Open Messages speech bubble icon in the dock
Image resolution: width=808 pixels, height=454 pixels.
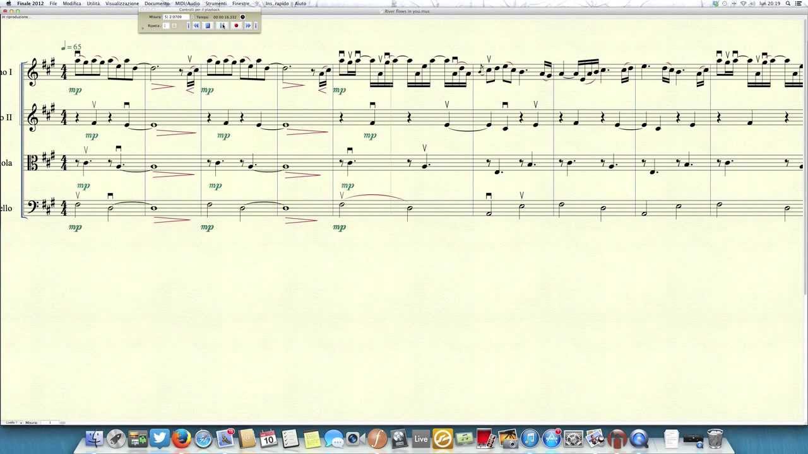tap(333, 438)
